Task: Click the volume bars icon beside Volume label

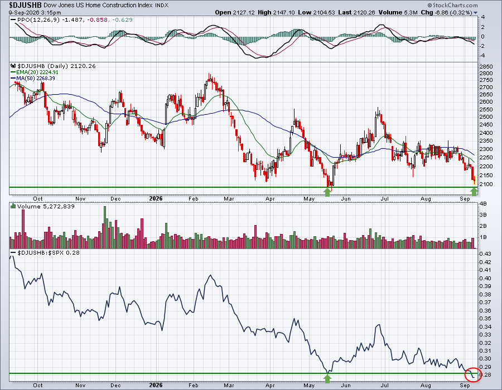Action: coord(13,206)
